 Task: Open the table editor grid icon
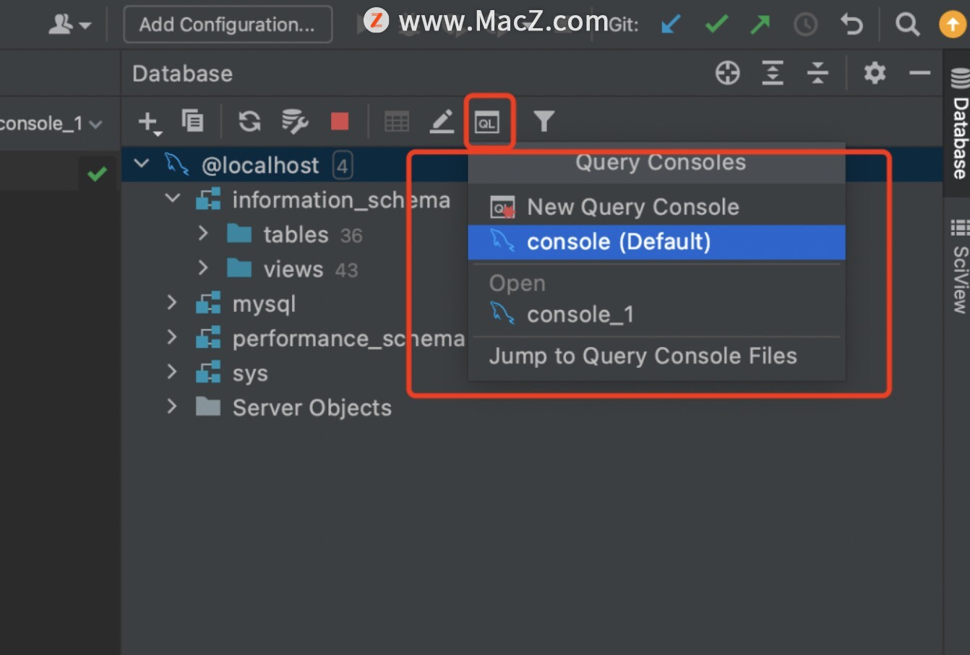point(397,121)
